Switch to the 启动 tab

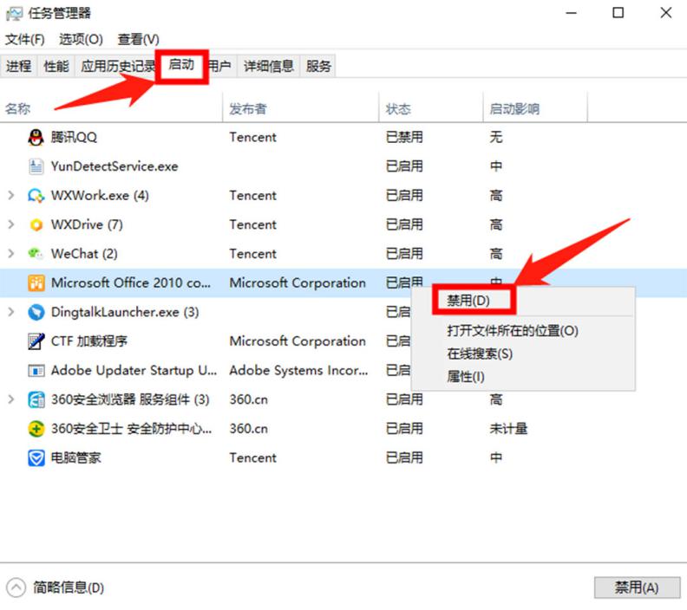[x=181, y=65]
